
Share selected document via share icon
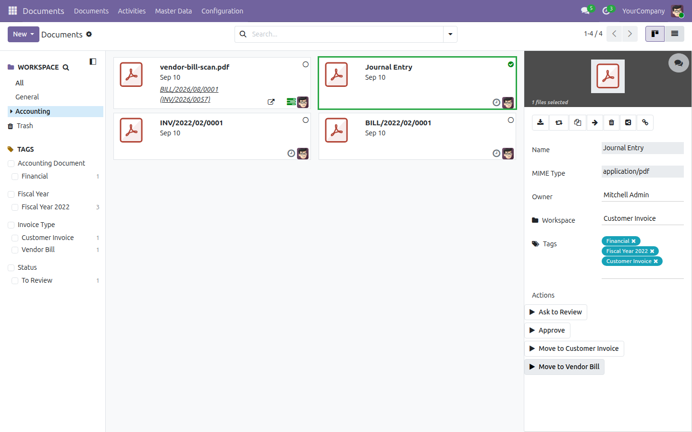coord(628,122)
